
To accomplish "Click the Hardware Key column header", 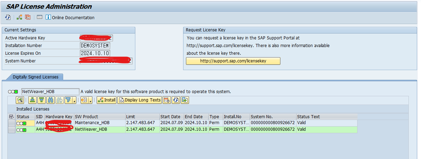I will [59, 116].
